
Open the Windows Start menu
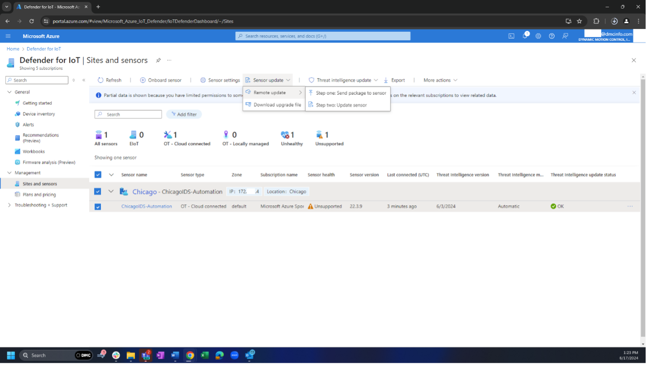(11, 355)
